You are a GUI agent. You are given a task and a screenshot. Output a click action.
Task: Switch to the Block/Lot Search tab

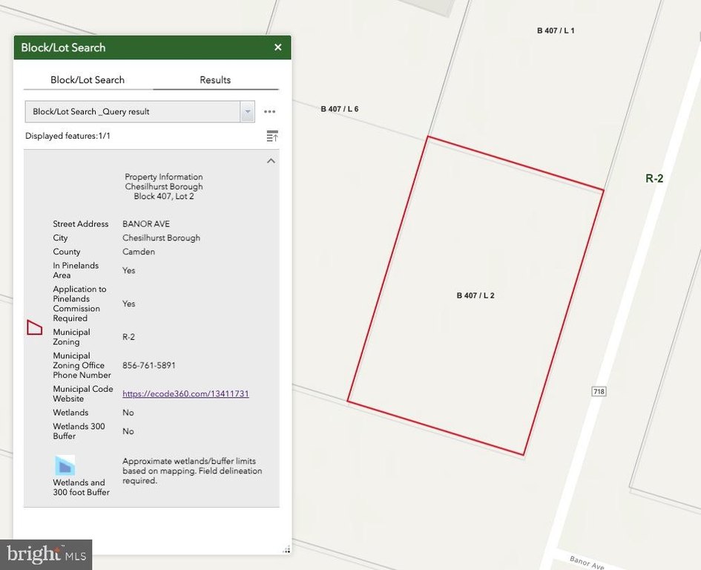[88, 79]
